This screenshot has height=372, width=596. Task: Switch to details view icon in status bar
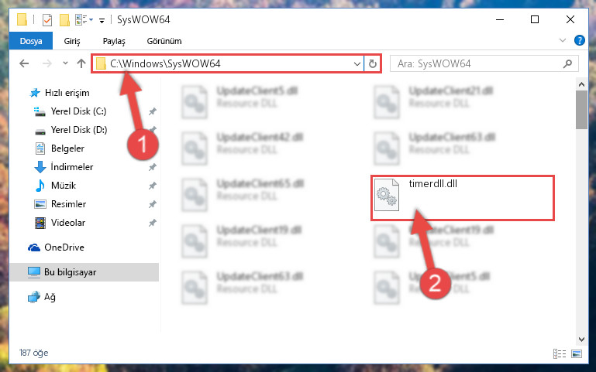click(560, 353)
